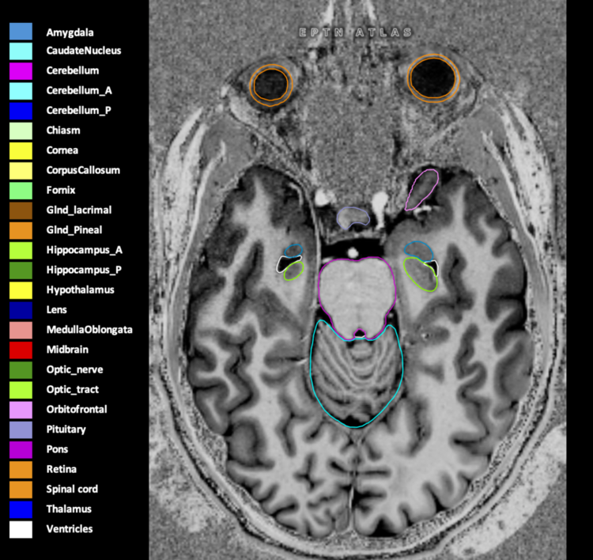Click the "Cornea" legend label
593x560 pixels.
pos(62,150)
